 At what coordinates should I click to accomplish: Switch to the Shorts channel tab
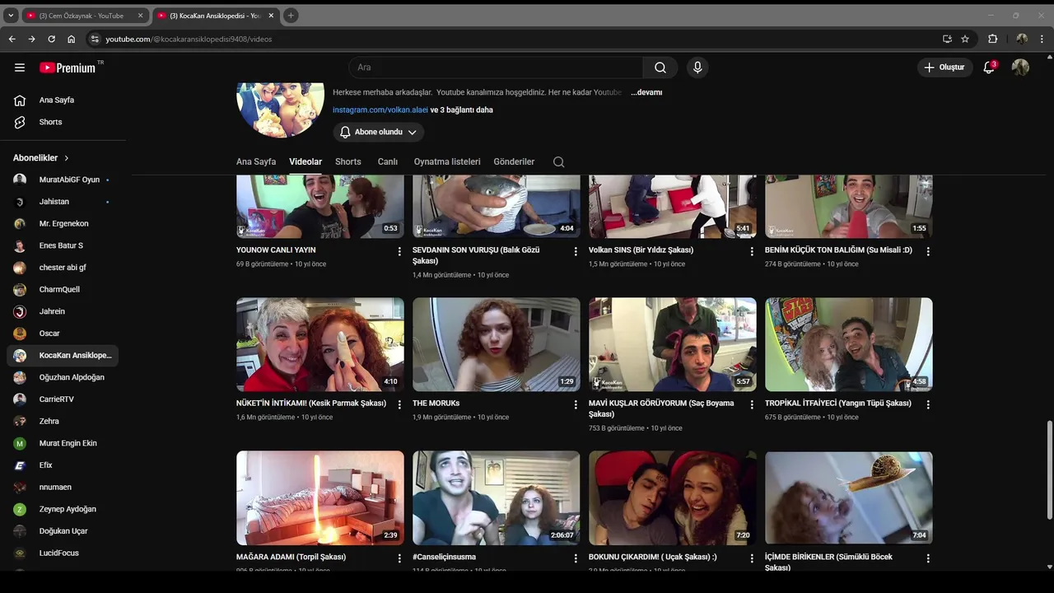[x=348, y=162]
